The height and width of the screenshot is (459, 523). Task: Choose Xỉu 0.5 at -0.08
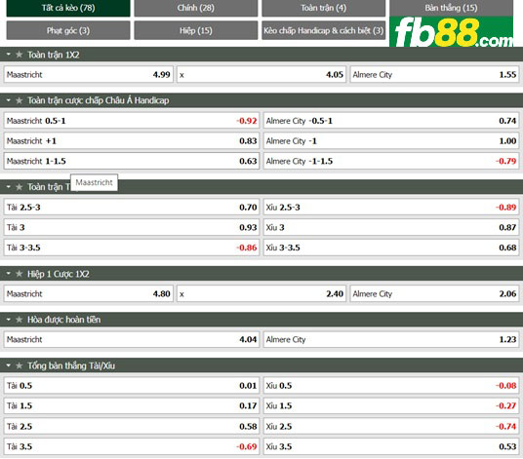(x=391, y=386)
